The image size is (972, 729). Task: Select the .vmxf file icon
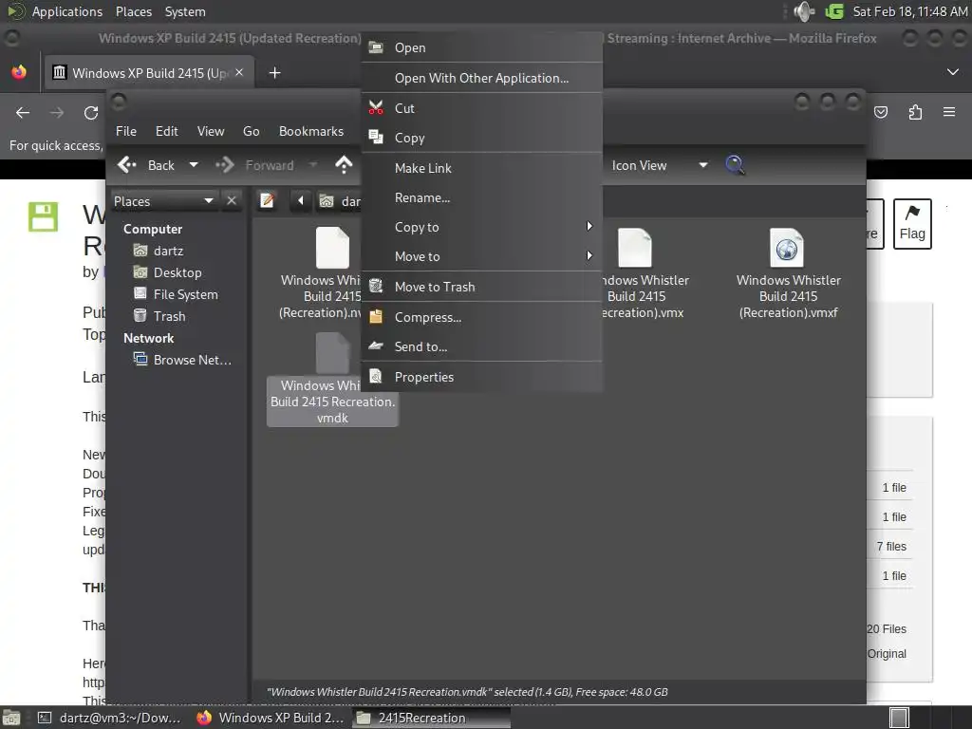tap(787, 248)
